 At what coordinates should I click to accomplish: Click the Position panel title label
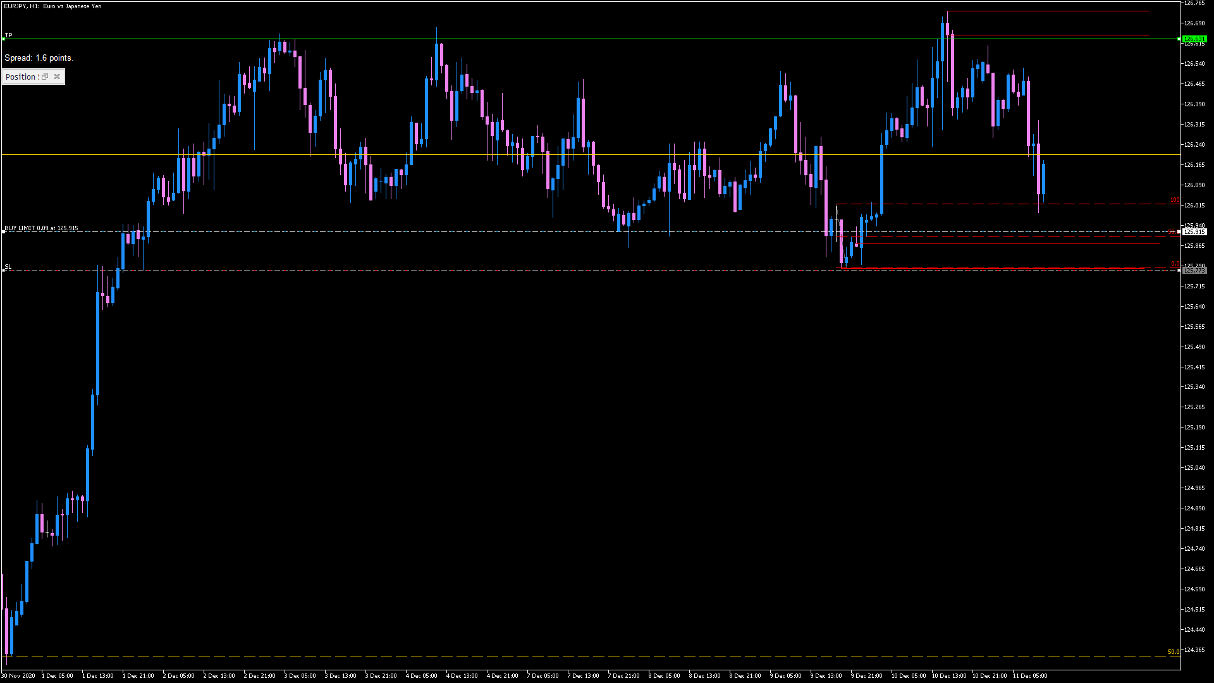pos(20,77)
